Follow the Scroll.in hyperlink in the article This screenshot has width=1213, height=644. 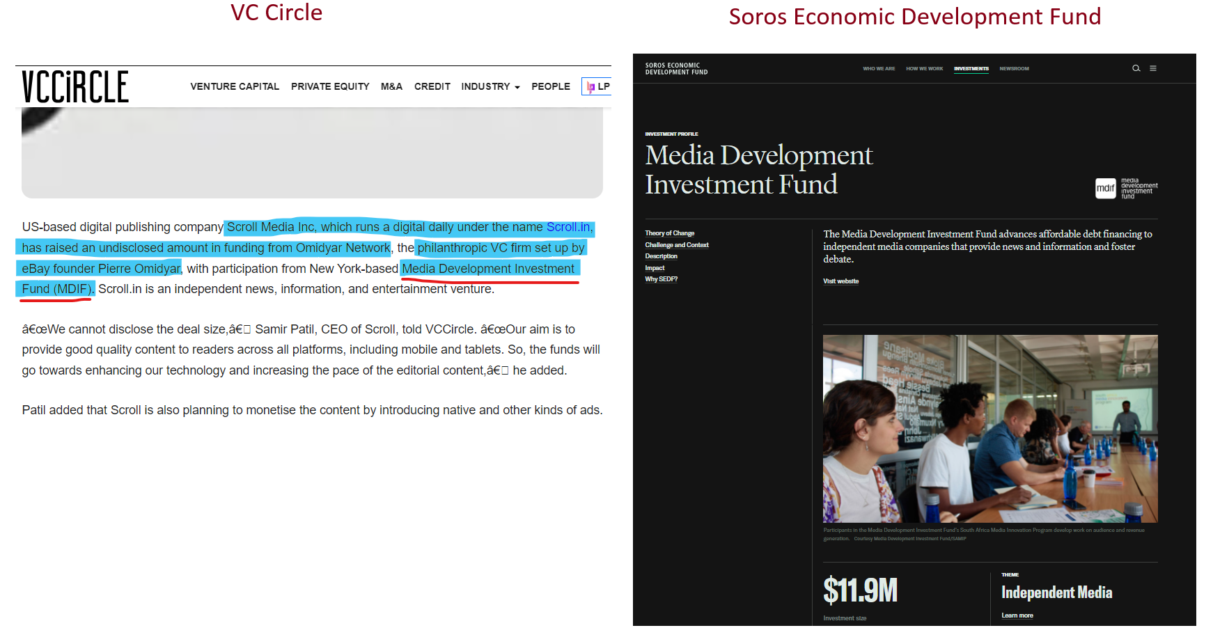568,228
